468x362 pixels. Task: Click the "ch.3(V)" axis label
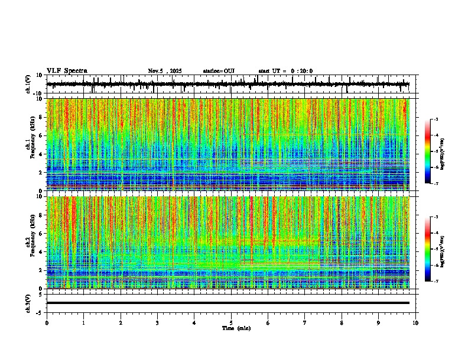click(28, 304)
